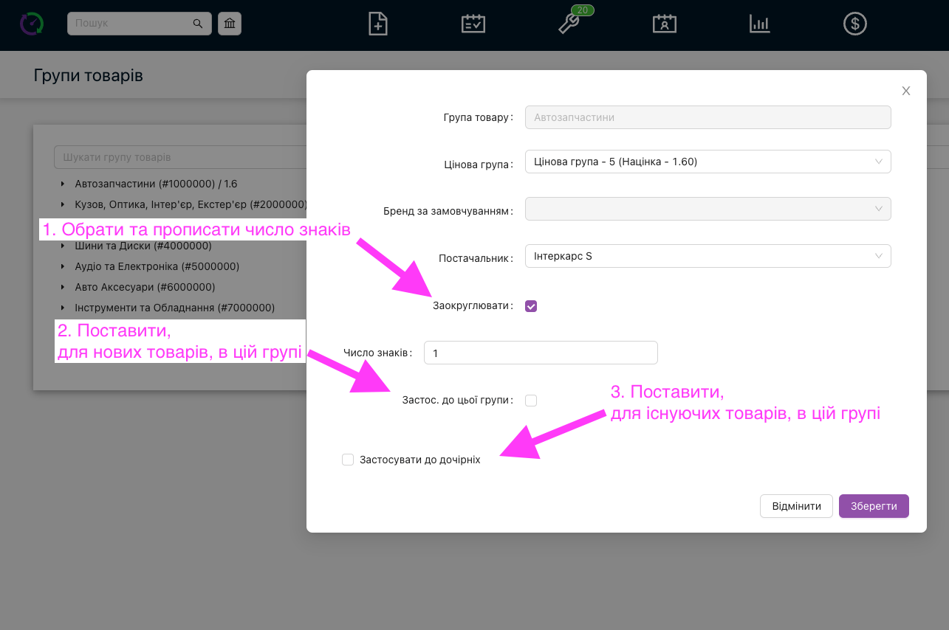Viewport: 949px width, 630px height.
Task: Click the new document icon with plus sign
Action: point(378,24)
